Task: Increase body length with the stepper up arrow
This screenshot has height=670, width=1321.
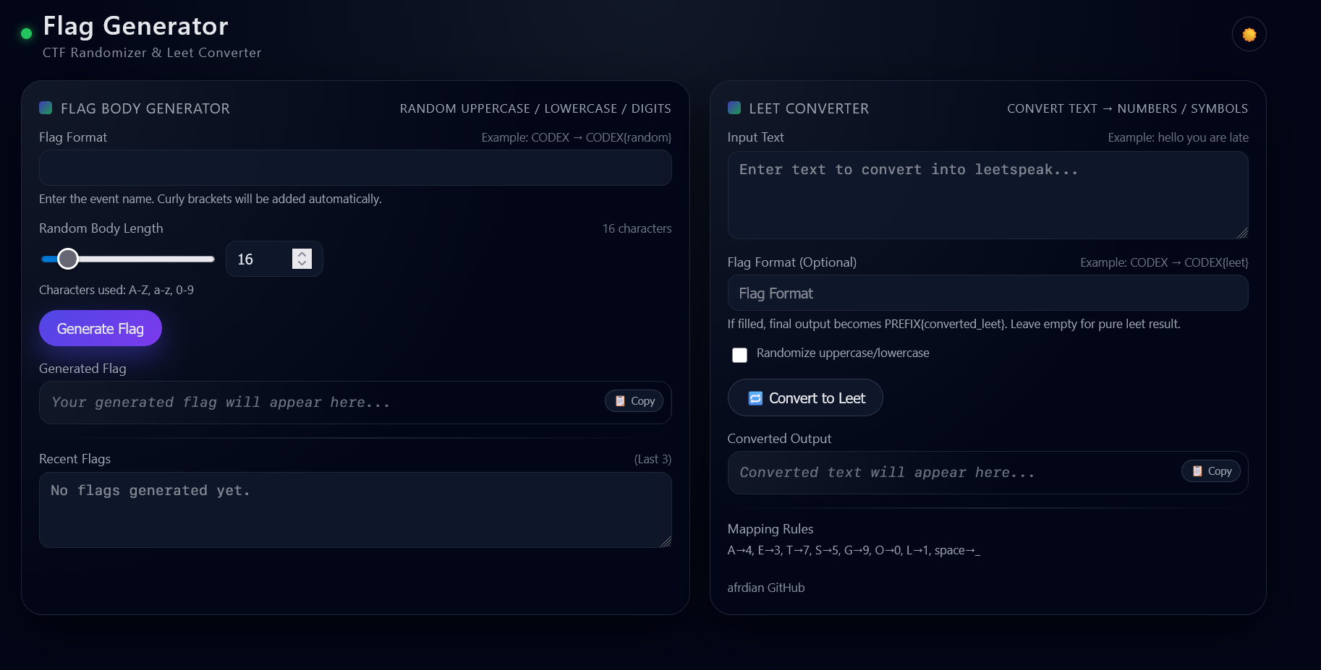Action: pos(302,254)
